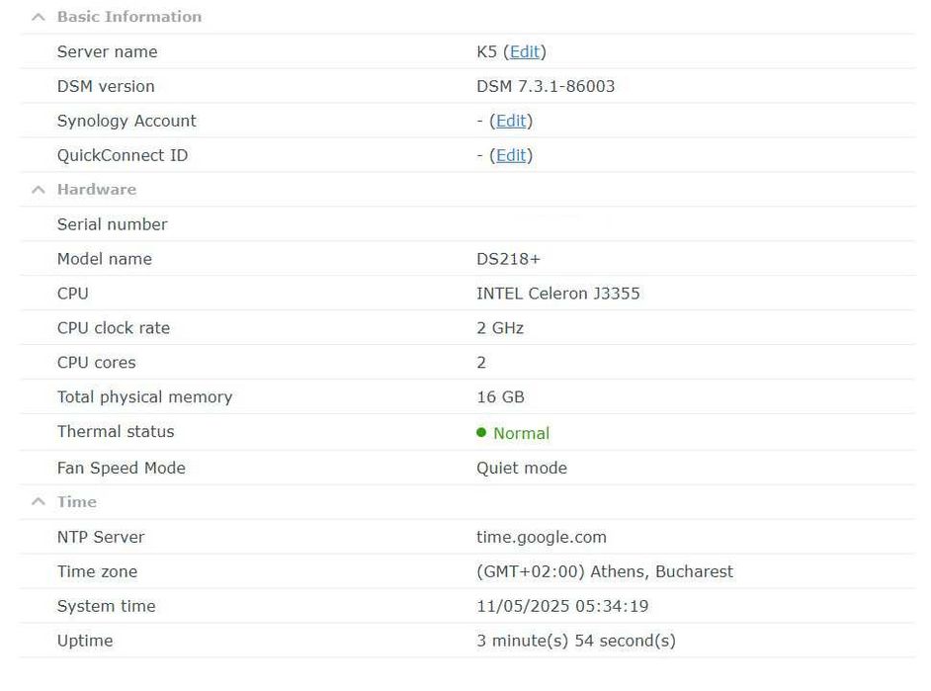Click Edit next to Synology Account
The height and width of the screenshot is (691, 931).
[x=511, y=121]
